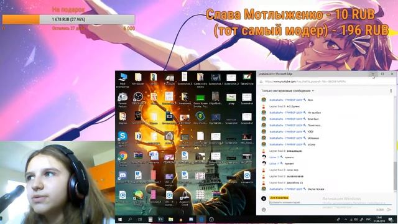Show hidden system tray icons
The width and height of the screenshot is (398, 224).
tap(346, 220)
